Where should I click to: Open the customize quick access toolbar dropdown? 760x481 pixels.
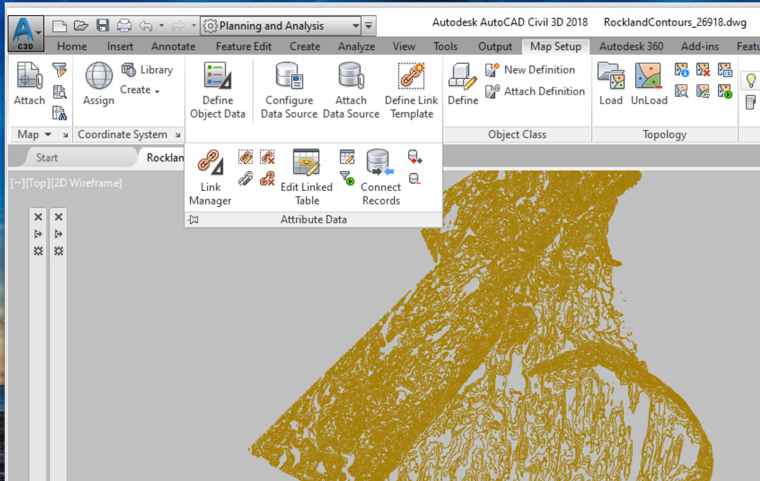pos(369,26)
